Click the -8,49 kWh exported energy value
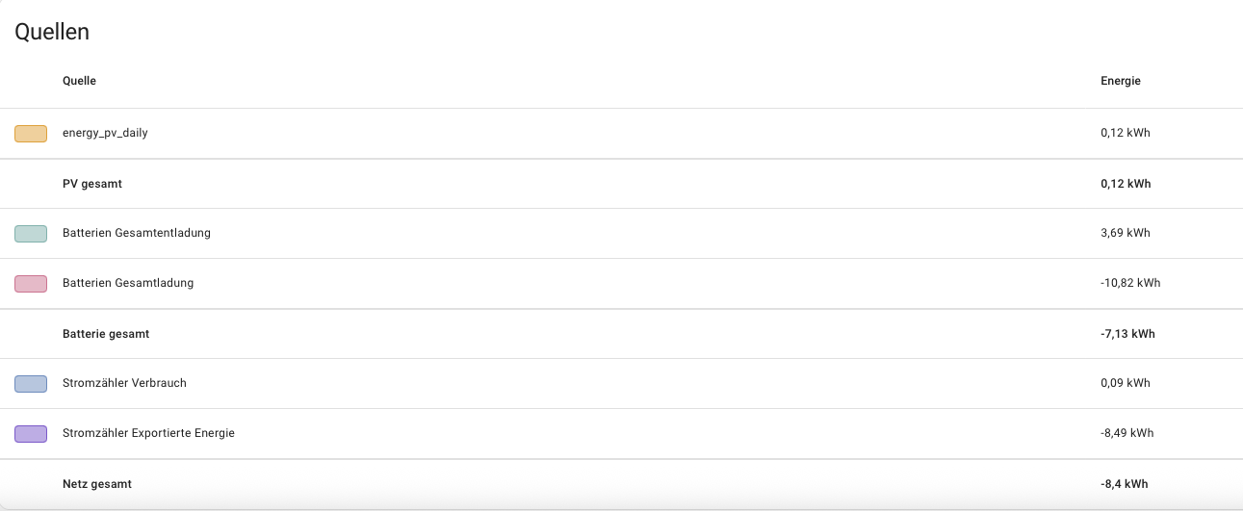 (x=1127, y=434)
